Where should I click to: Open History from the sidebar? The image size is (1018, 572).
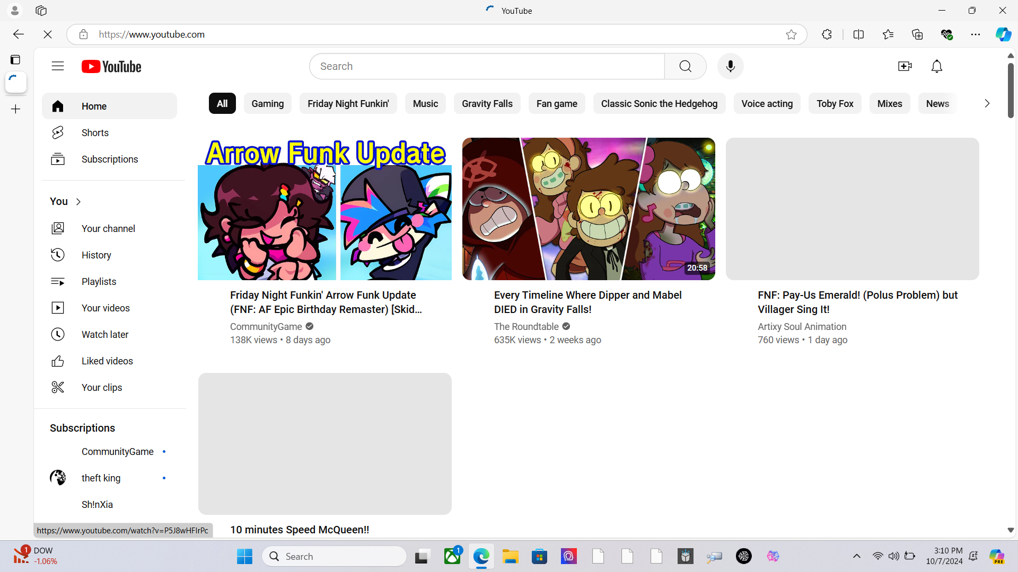96,255
